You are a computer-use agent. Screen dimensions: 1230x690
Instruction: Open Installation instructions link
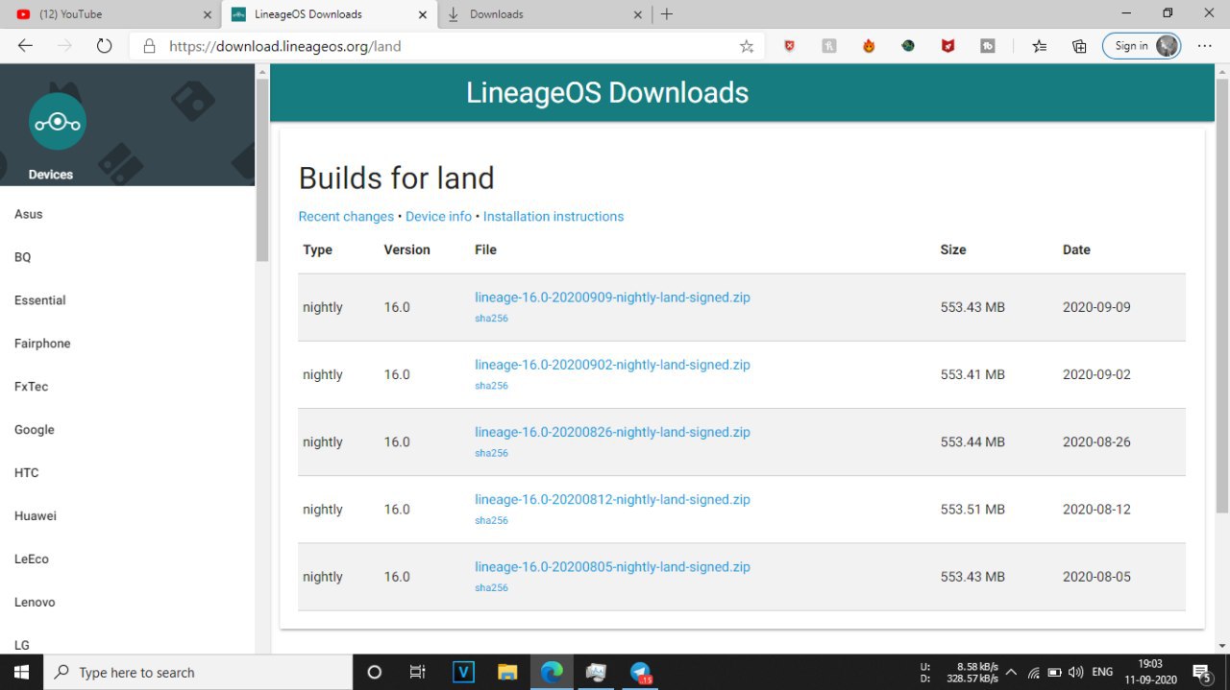[553, 217]
